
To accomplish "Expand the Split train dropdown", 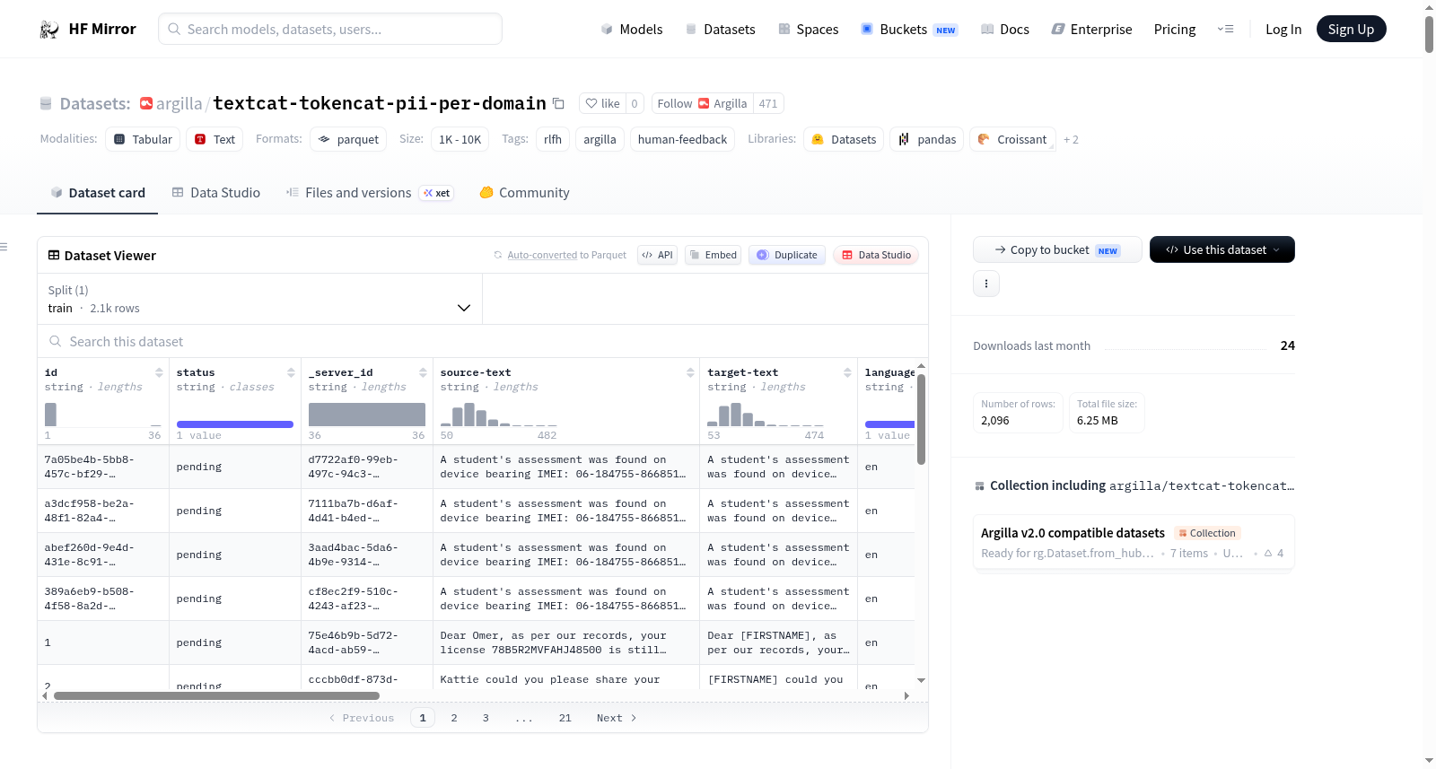I will coord(260,299).
